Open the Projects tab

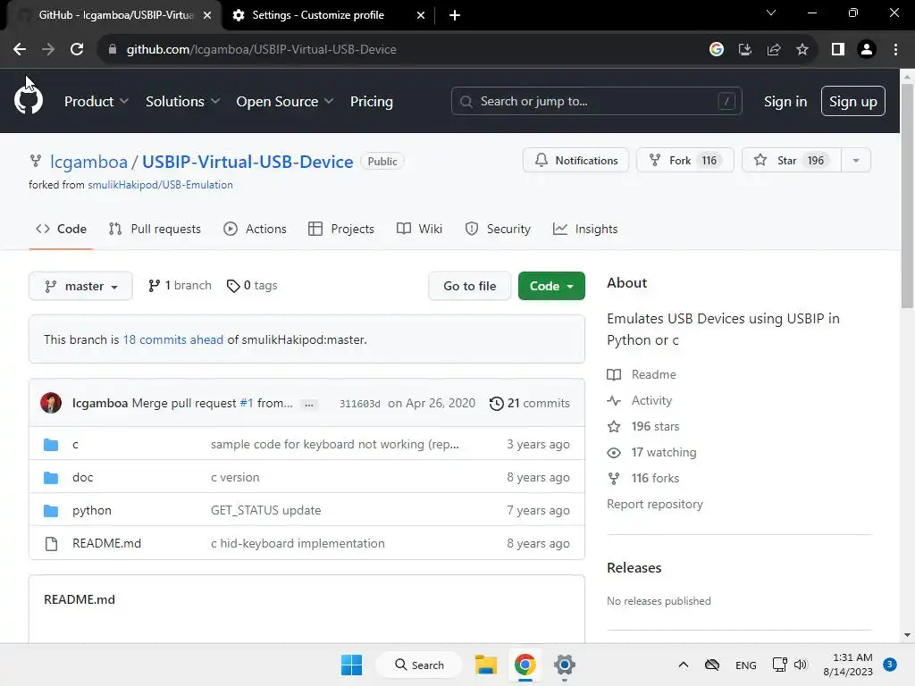point(340,229)
